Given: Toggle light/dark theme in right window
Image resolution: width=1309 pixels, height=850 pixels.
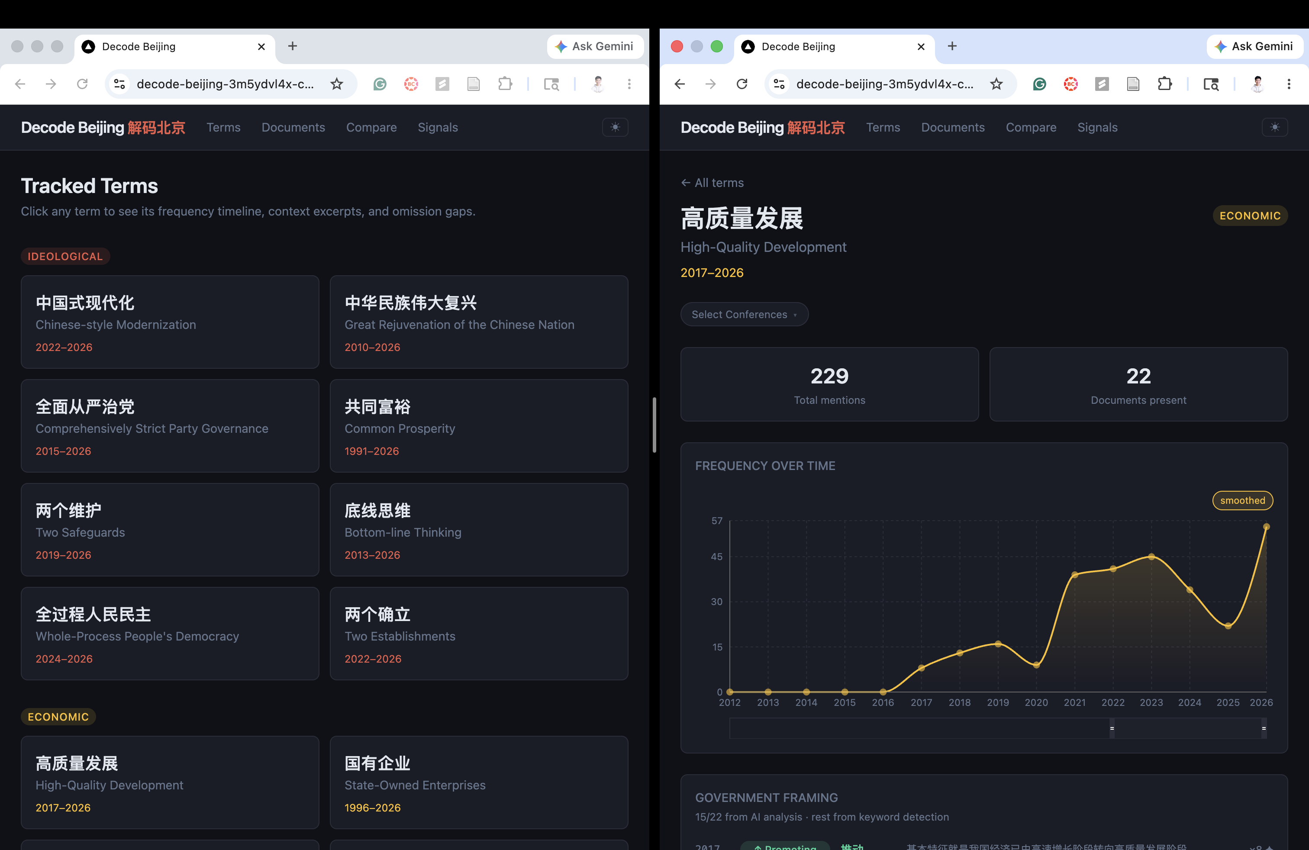Looking at the screenshot, I should (1274, 127).
